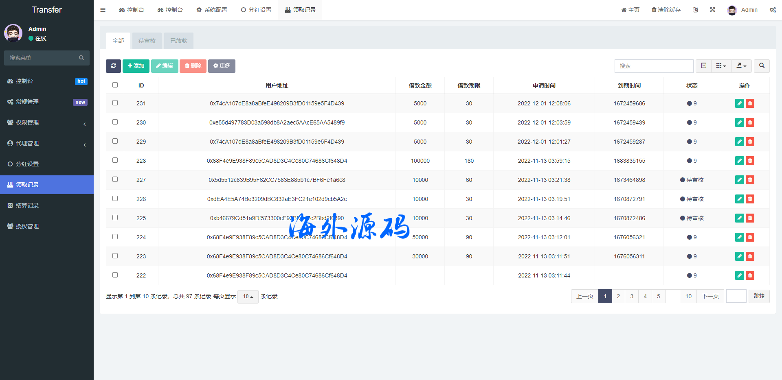The width and height of the screenshot is (782, 380).
Task: Click the table 搜索 input field
Action: click(654, 66)
